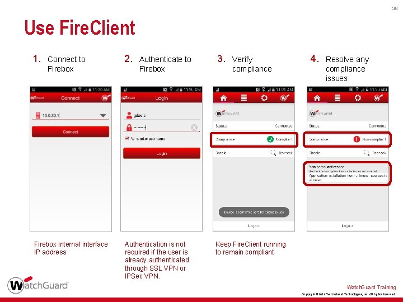
Task: Click the green Compliant checkmark icon
Action: [270, 139]
